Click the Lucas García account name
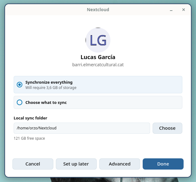Image resolution: width=196 pixels, height=182 pixels. [x=98, y=57]
